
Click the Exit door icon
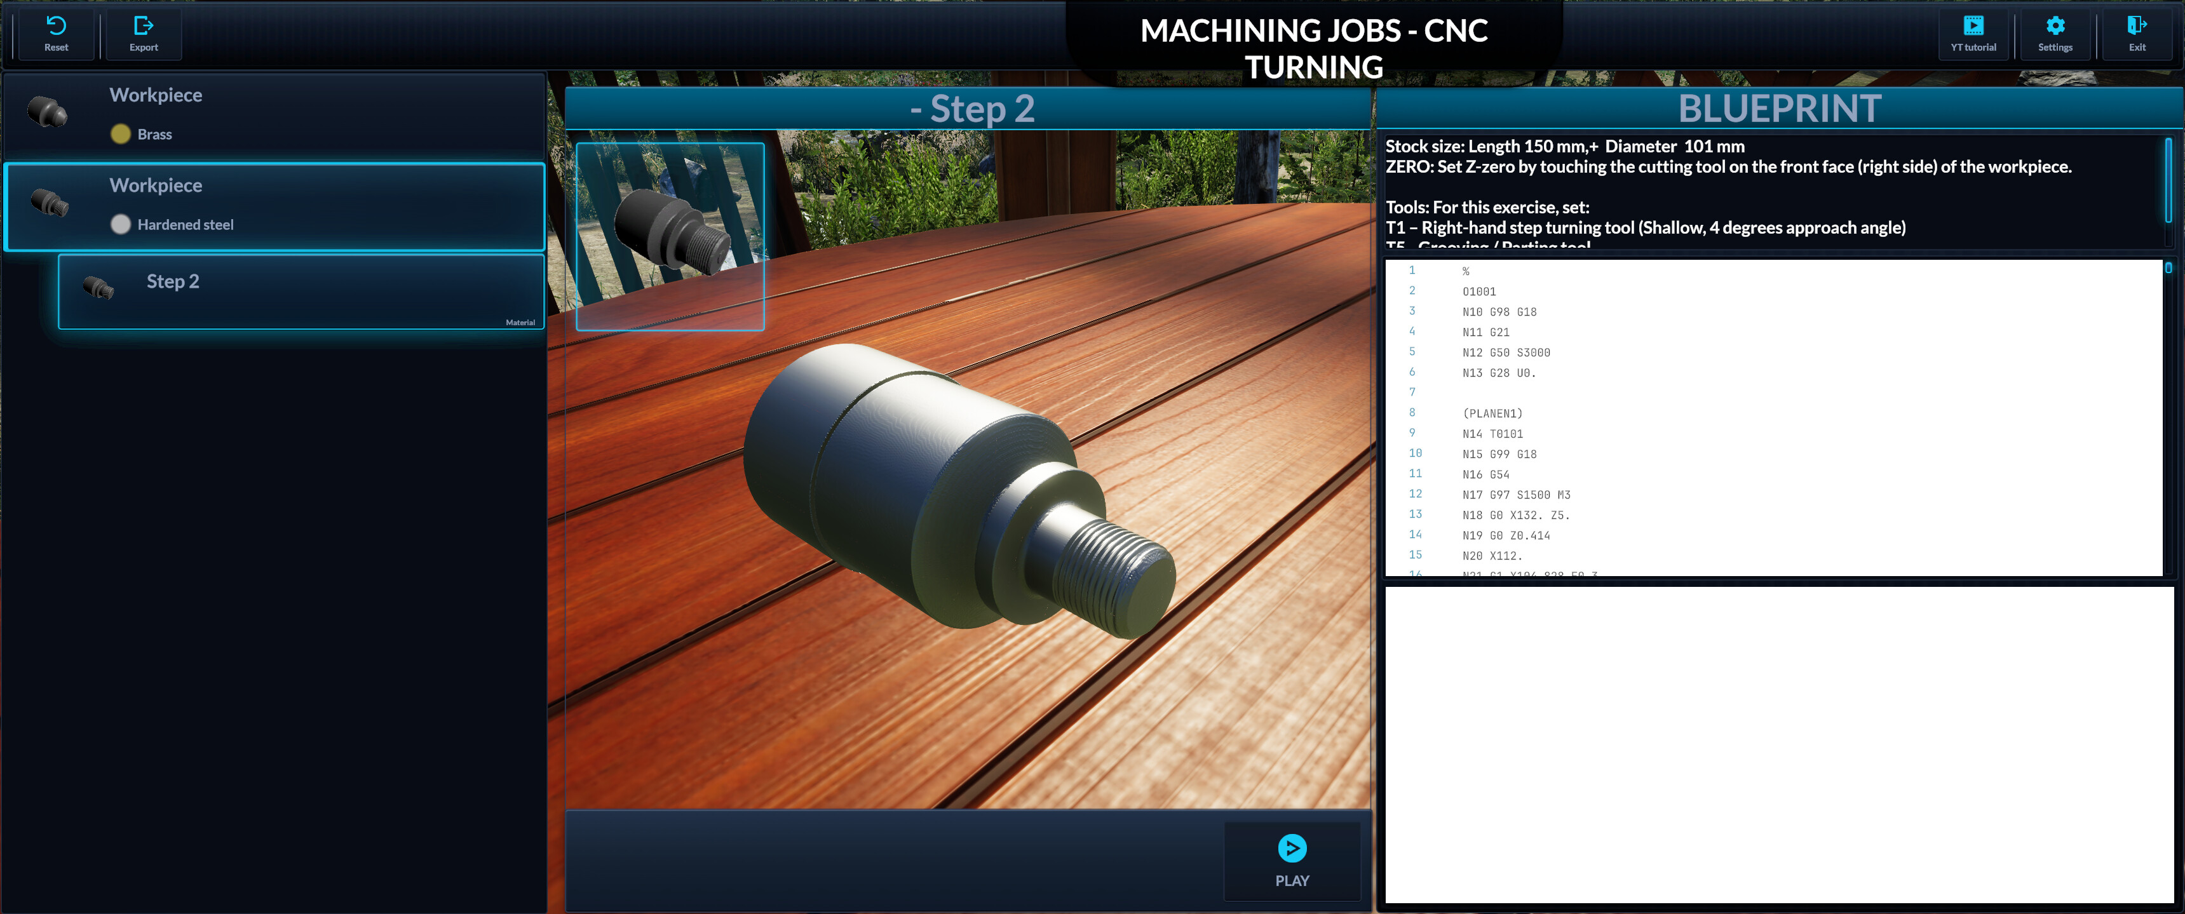pos(2137,25)
